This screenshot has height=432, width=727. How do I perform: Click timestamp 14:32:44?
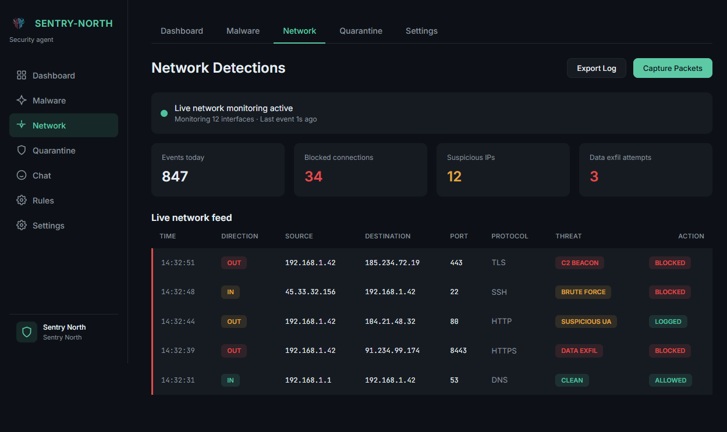pyautogui.click(x=178, y=322)
